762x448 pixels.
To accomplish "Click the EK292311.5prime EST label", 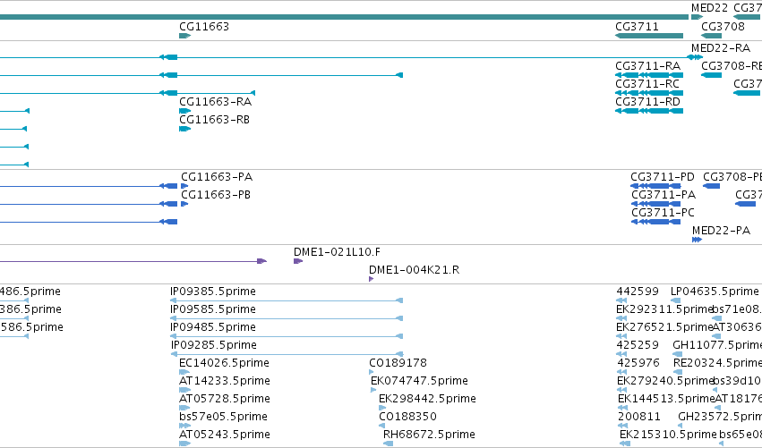I will click(x=664, y=309).
